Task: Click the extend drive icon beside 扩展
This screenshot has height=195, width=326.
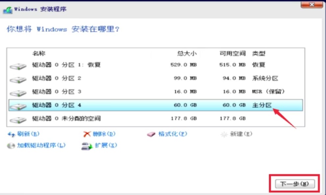Action: coord(87,146)
